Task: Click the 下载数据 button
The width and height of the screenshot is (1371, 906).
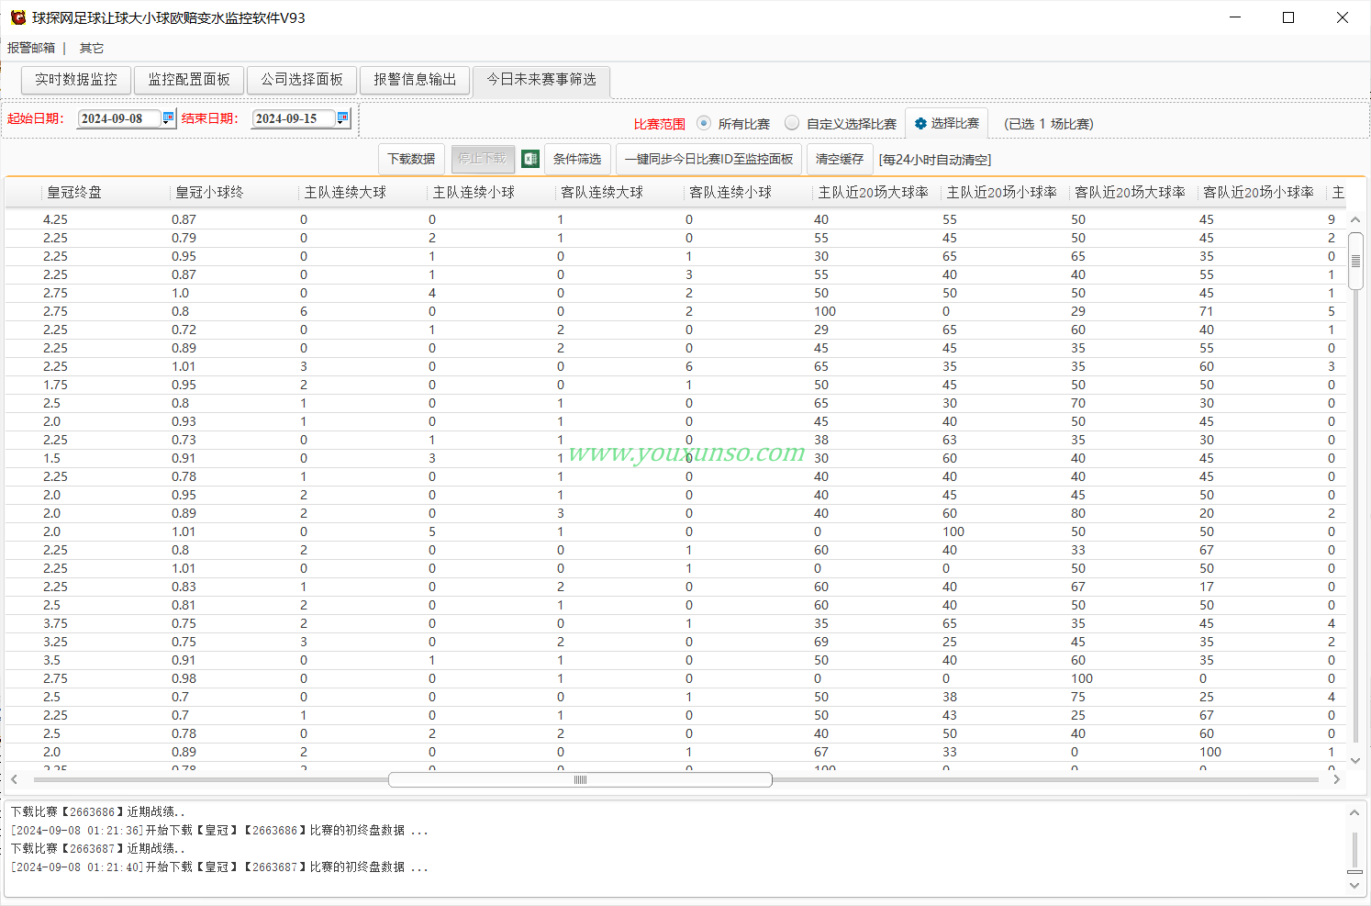Action: pyautogui.click(x=411, y=159)
